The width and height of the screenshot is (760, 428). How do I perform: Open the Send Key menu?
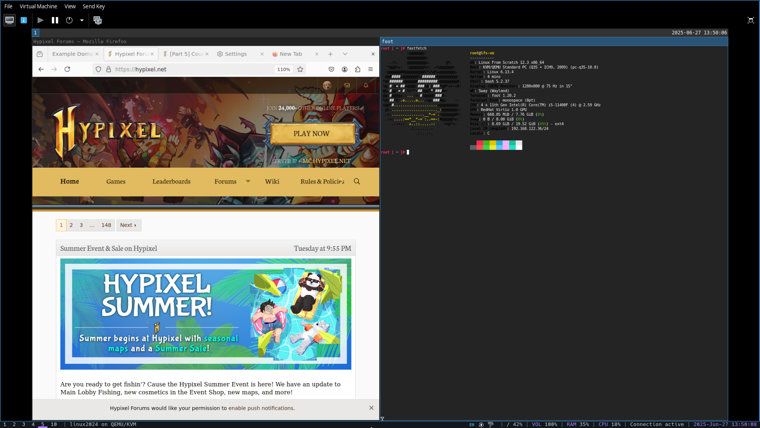click(x=94, y=6)
